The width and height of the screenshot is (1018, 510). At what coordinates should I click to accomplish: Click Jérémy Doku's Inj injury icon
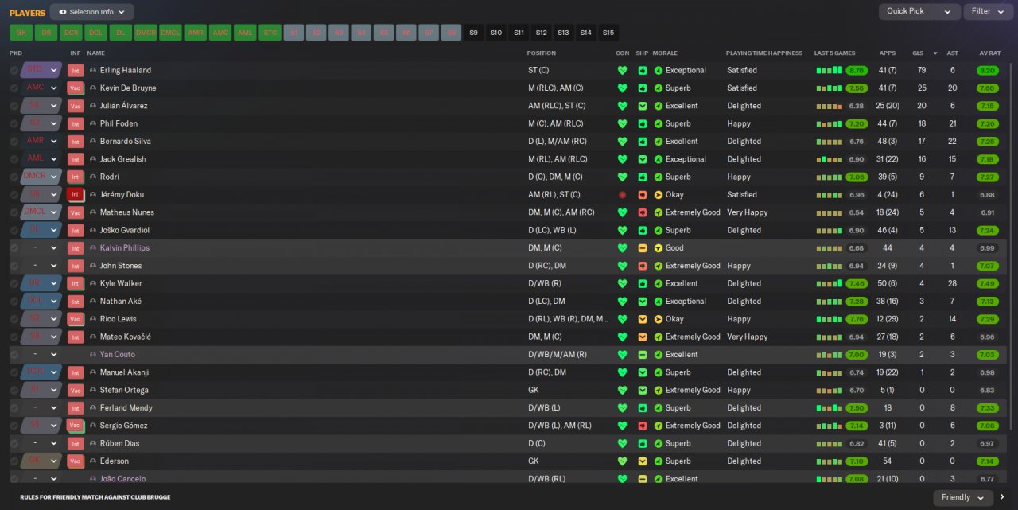[x=76, y=194]
